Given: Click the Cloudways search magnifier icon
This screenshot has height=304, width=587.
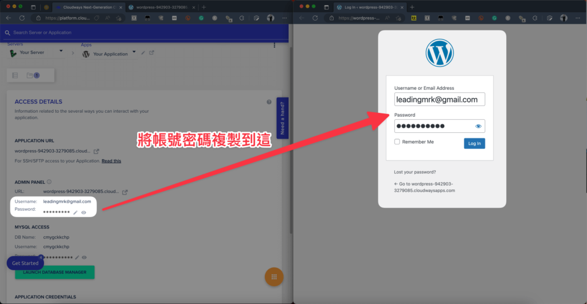Looking at the screenshot, I should pyautogui.click(x=7, y=33).
